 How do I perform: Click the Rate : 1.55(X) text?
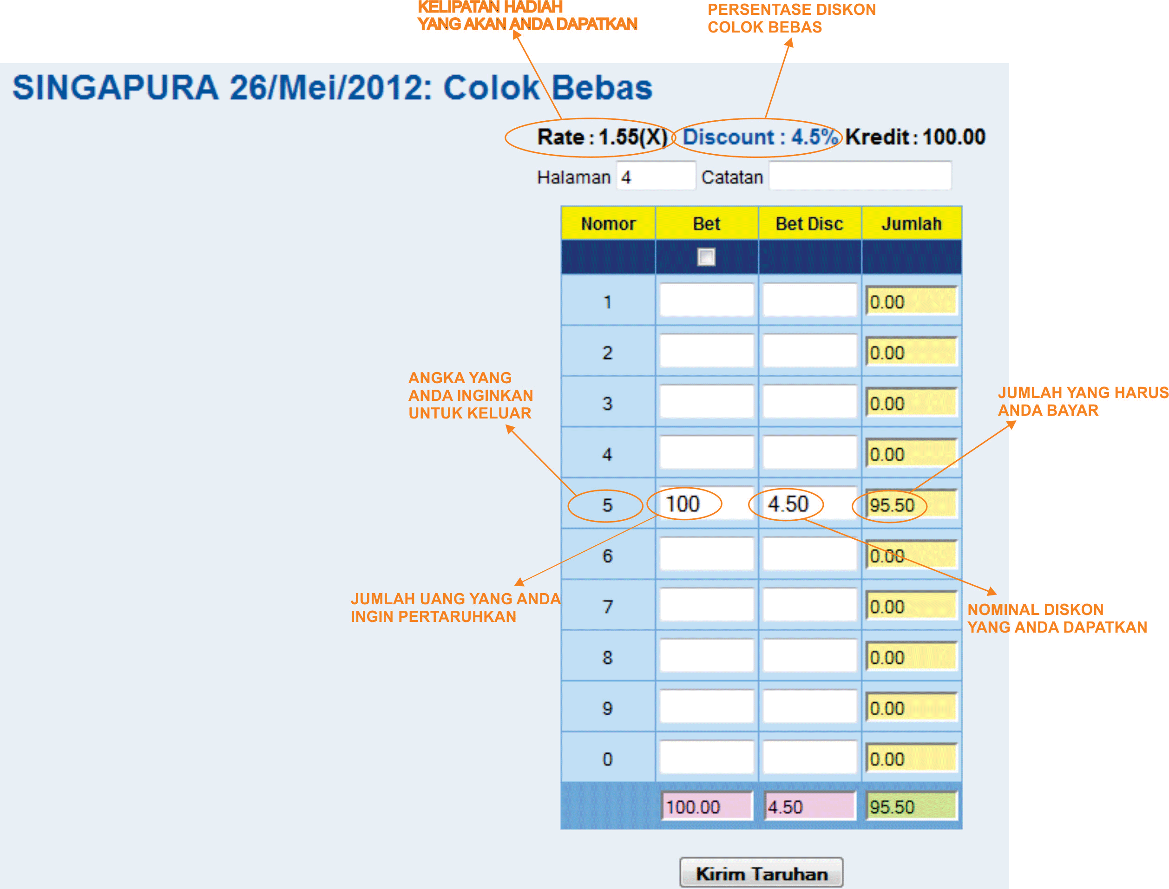coord(602,137)
